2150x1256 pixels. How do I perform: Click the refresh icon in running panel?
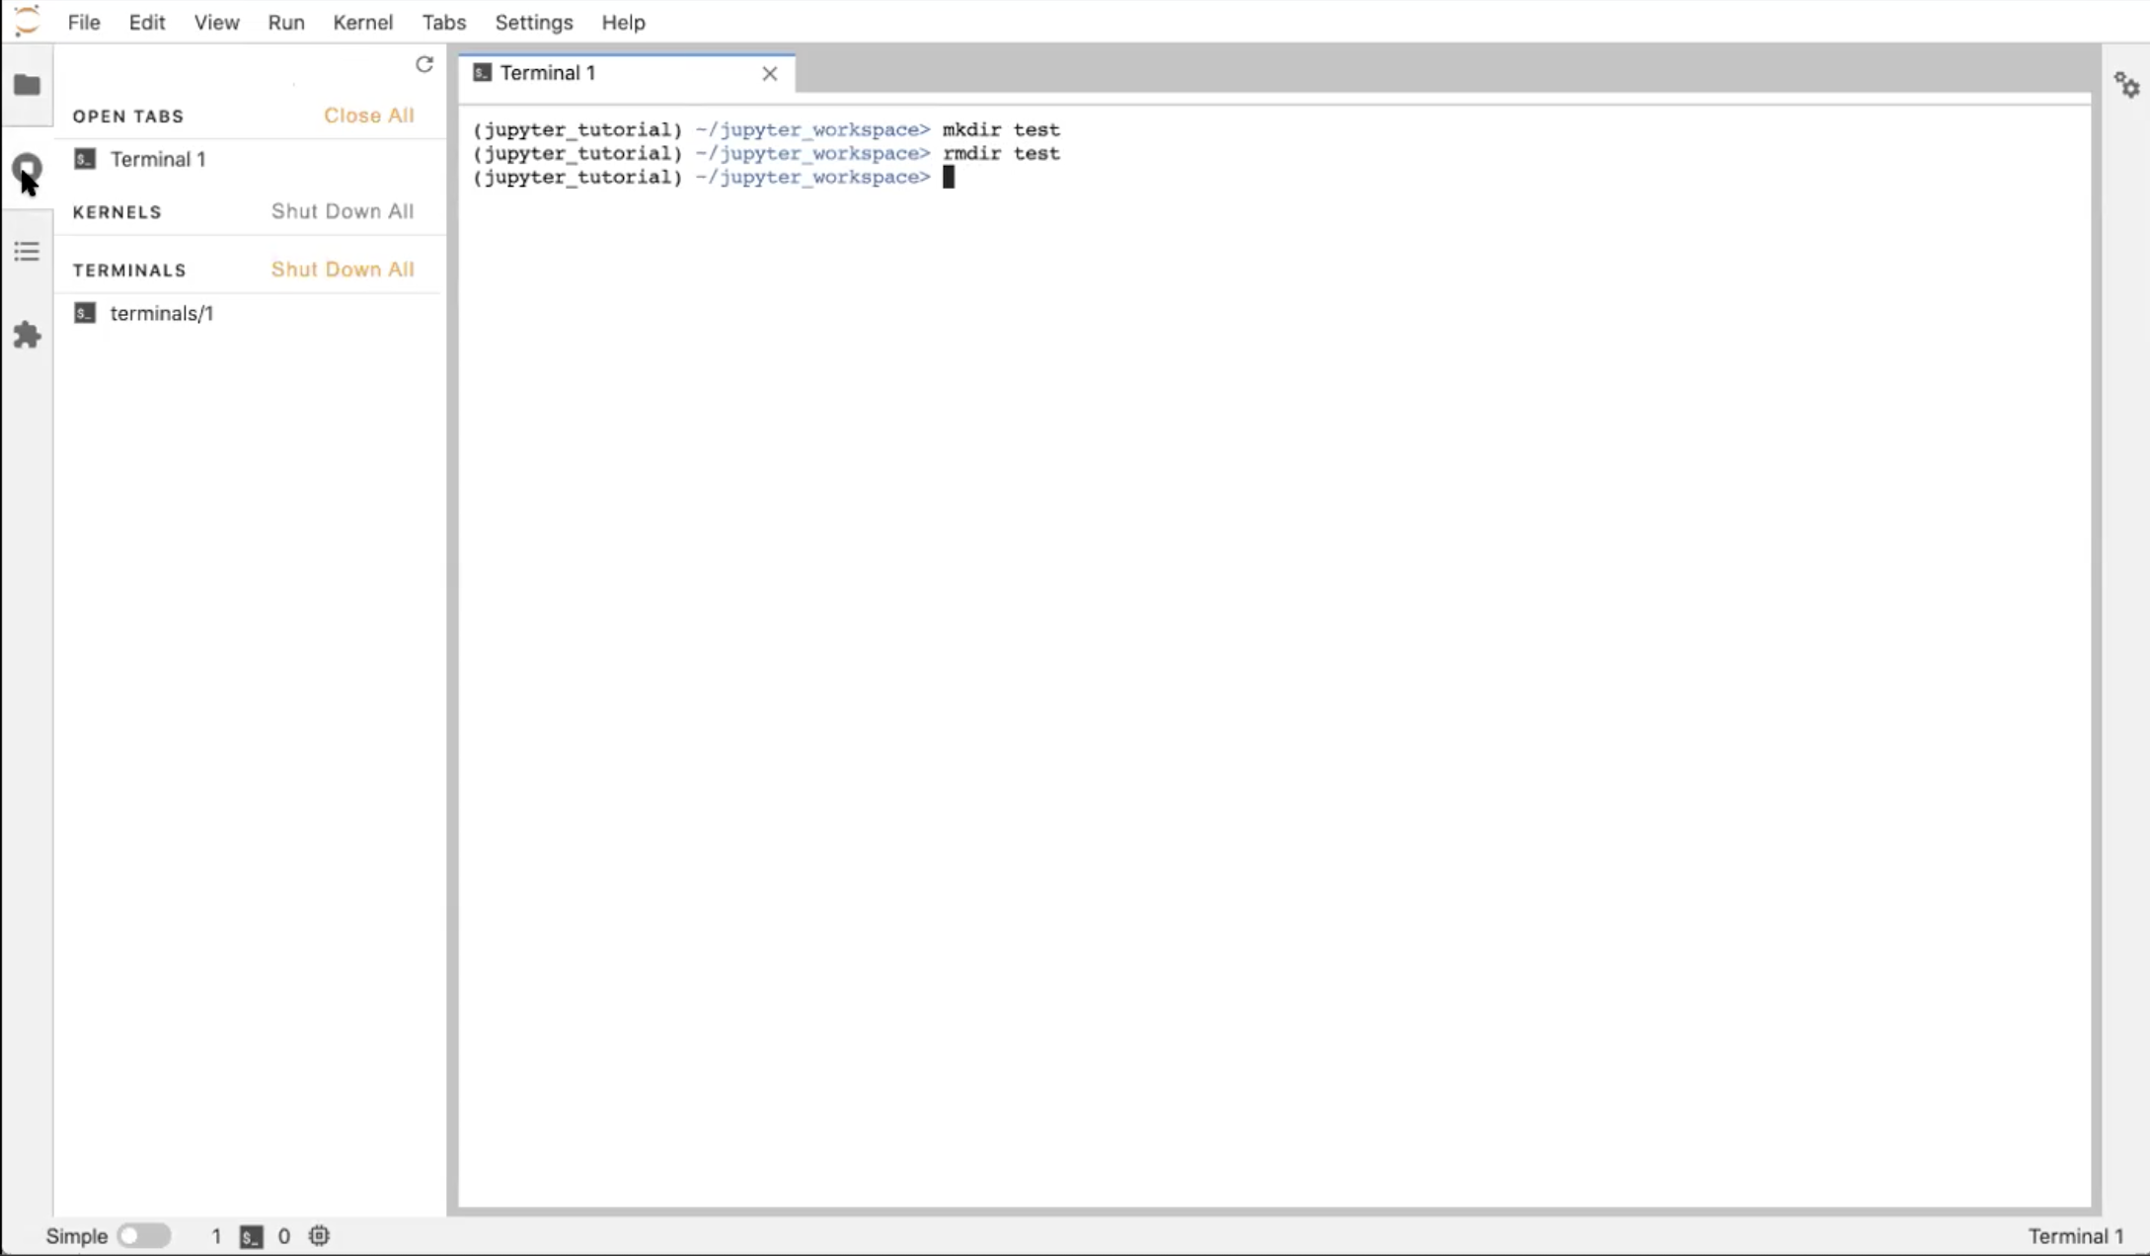424,64
